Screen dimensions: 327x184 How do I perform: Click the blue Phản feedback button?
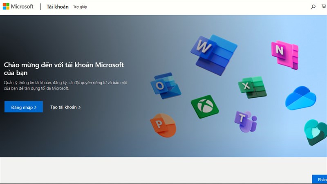320,179
